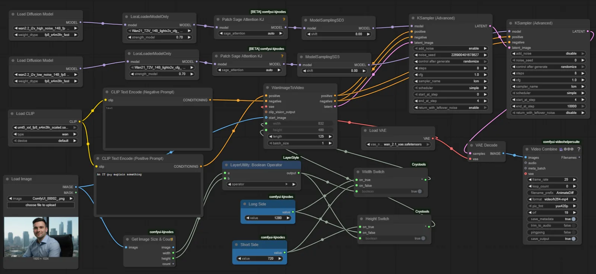Screen dimensions: 596x274
Task: Open help icon on Get Image Size & Count
Action: point(172,239)
